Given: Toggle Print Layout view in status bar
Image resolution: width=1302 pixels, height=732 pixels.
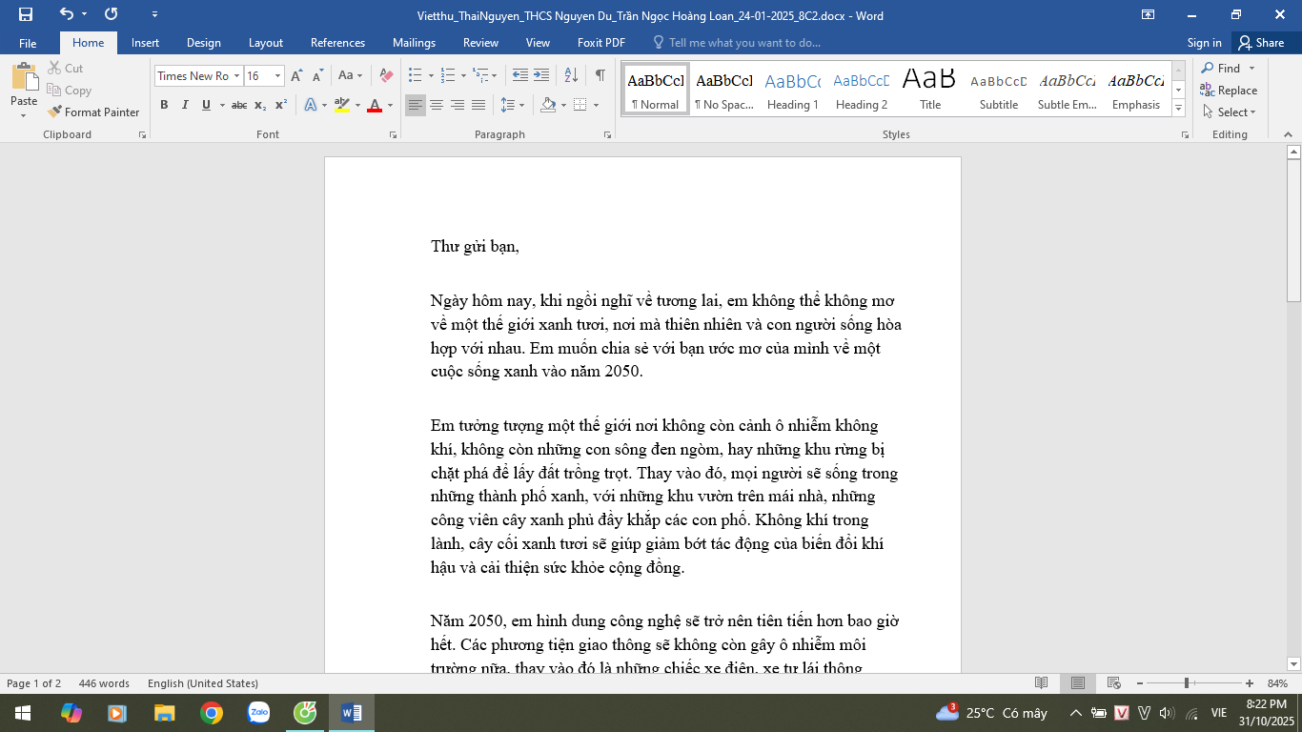Looking at the screenshot, I should pos(1077,683).
